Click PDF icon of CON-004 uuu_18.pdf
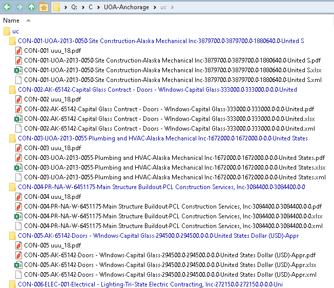The width and height of the screenshot is (334, 288). coord(18,197)
